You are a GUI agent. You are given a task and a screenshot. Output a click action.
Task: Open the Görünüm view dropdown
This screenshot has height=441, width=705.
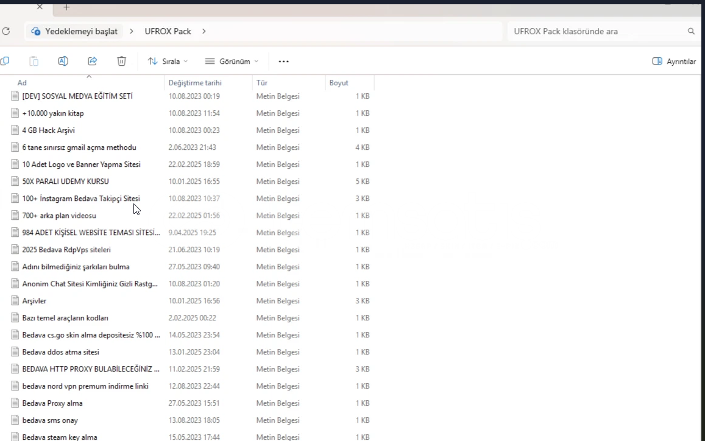point(232,62)
